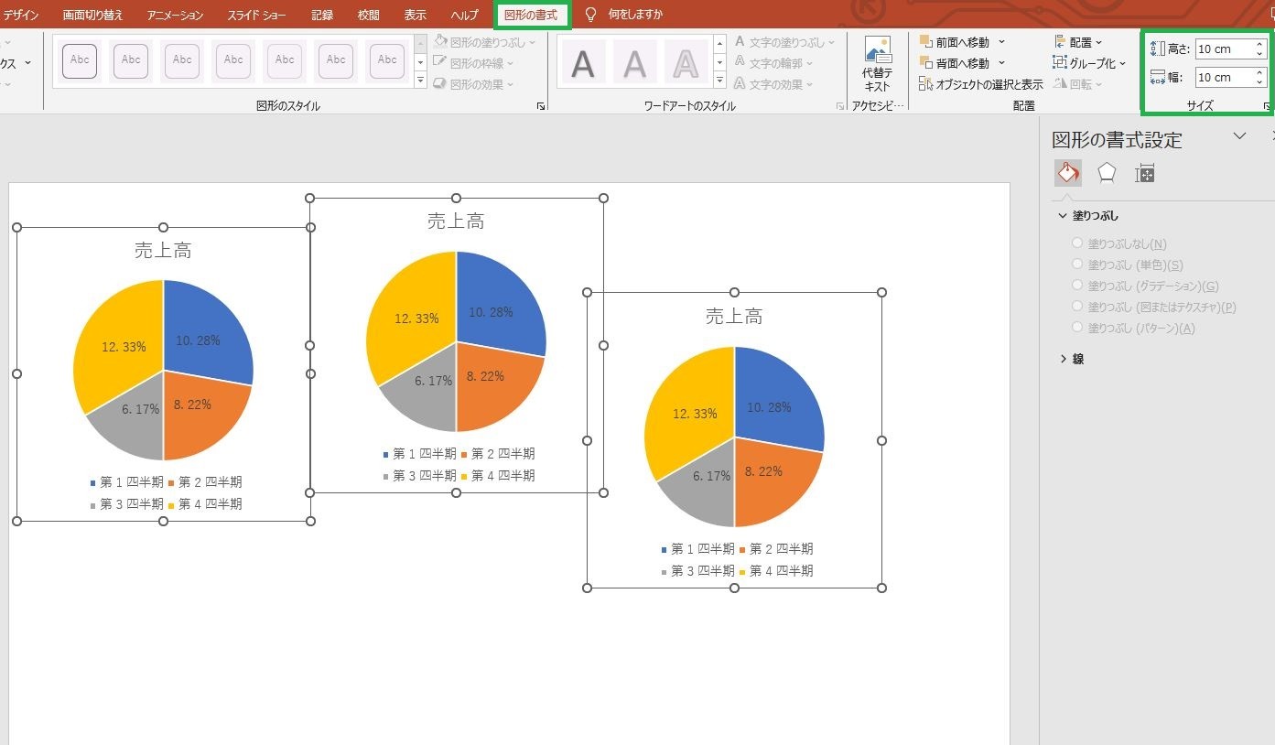Click the 幅 width input field
1275x745 pixels.
(x=1225, y=78)
